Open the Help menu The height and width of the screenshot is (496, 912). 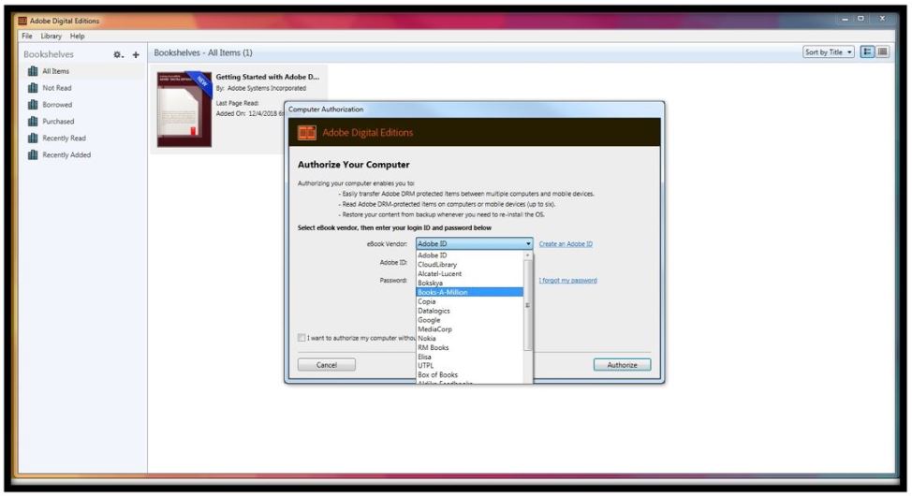pos(78,36)
